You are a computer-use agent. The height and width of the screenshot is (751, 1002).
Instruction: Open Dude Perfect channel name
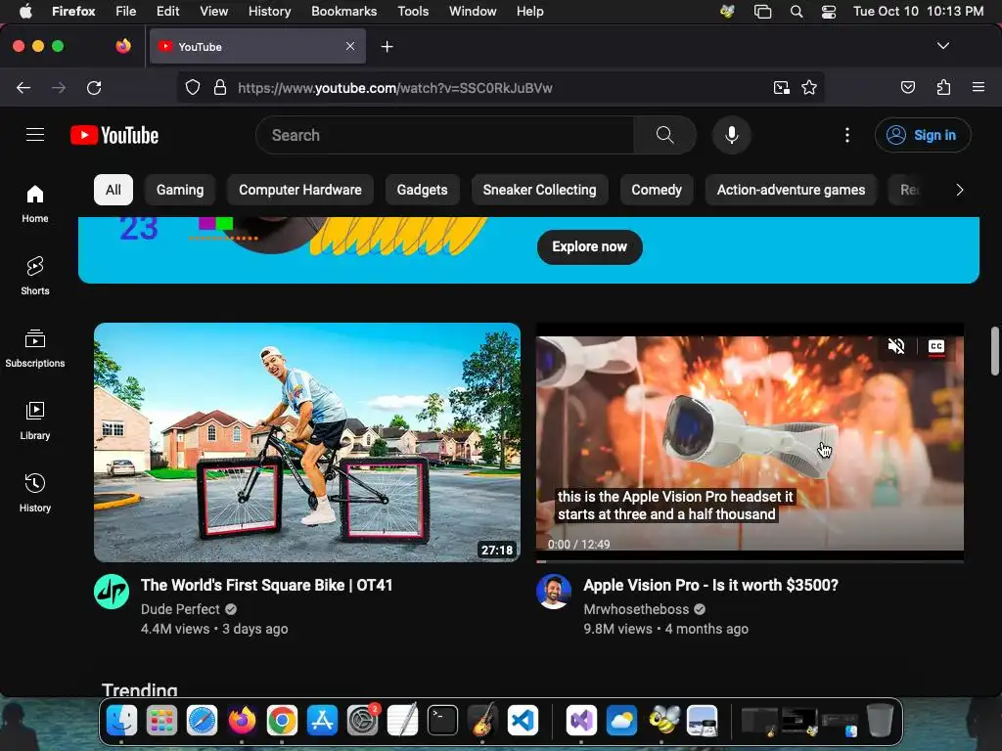tap(180, 609)
